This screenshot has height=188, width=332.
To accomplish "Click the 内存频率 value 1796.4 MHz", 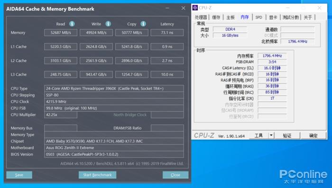I will tap(272, 56).
